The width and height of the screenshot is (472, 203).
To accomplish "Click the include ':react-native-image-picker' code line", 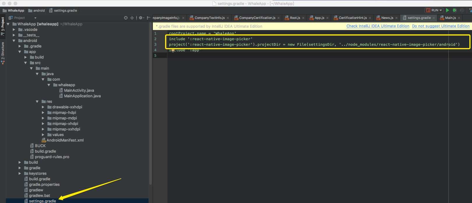I will 211,39.
